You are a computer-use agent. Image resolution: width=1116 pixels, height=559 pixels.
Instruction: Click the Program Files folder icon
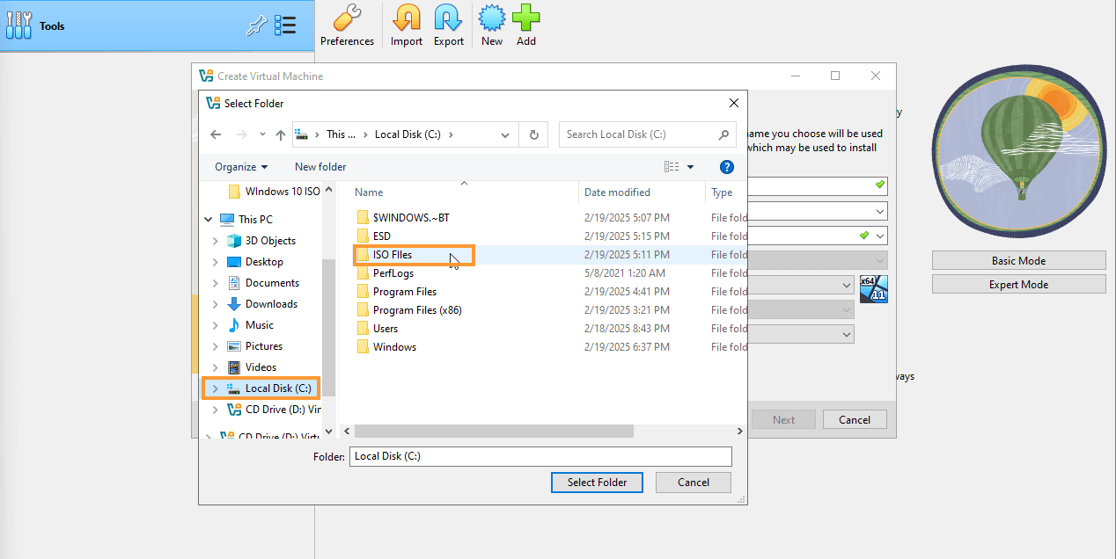[363, 292]
